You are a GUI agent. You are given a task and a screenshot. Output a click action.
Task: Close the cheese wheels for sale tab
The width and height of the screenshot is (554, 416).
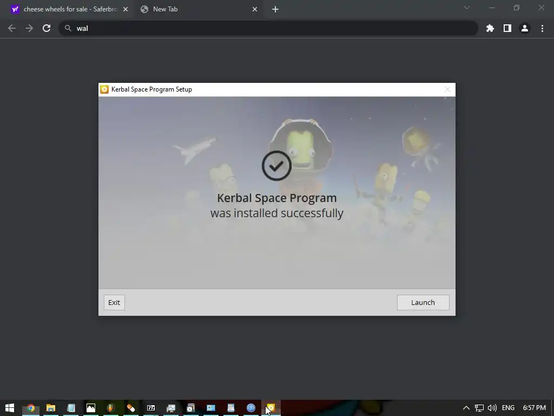coord(126,9)
